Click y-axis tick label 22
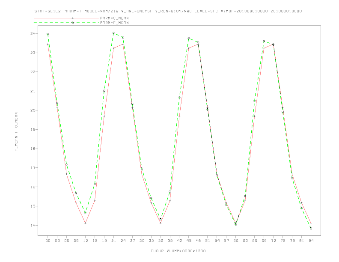The width and height of the screenshot is (339, 262). 33,72
